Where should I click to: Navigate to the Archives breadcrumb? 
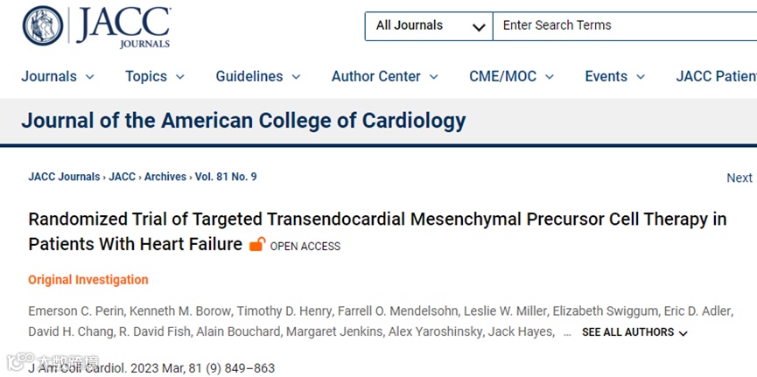(165, 177)
